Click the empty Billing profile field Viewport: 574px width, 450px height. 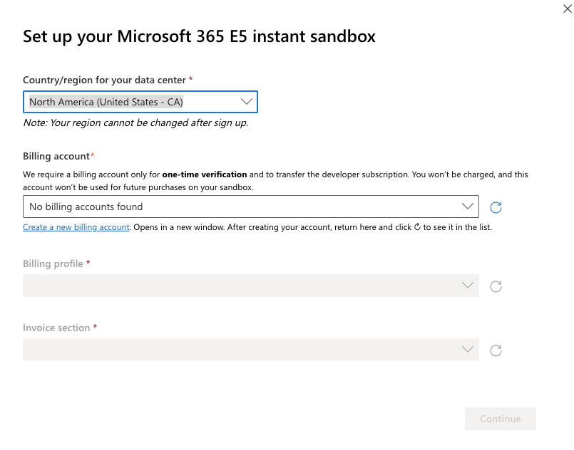point(251,286)
